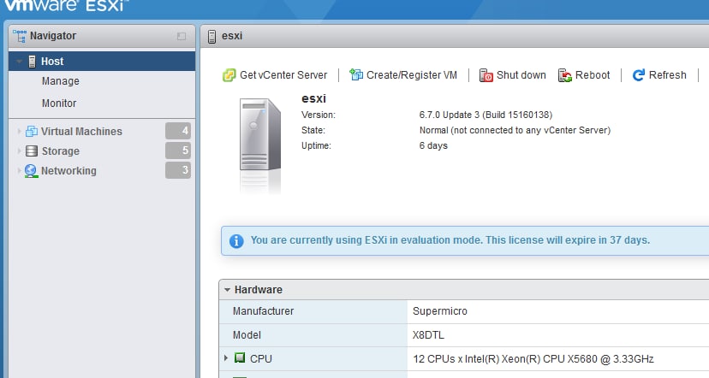Click the Shut down power icon

click(486, 75)
